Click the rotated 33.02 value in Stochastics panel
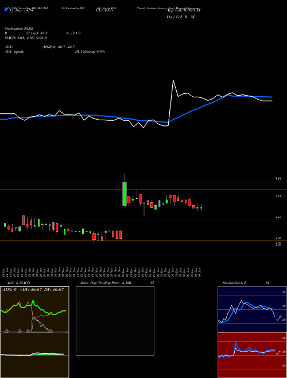The height and width of the screenshot is (378, 287). click(278, 317)
